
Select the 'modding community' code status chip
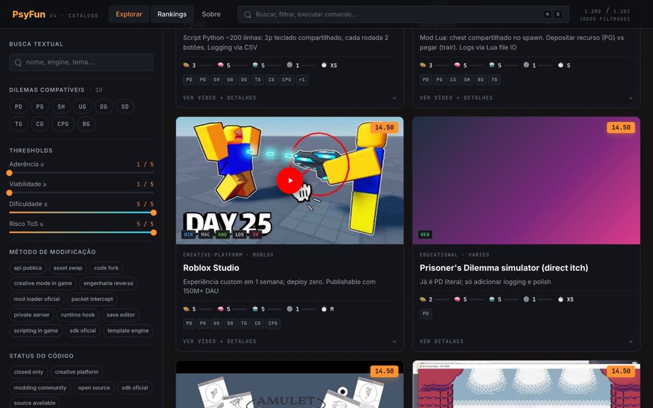point(40,388)
